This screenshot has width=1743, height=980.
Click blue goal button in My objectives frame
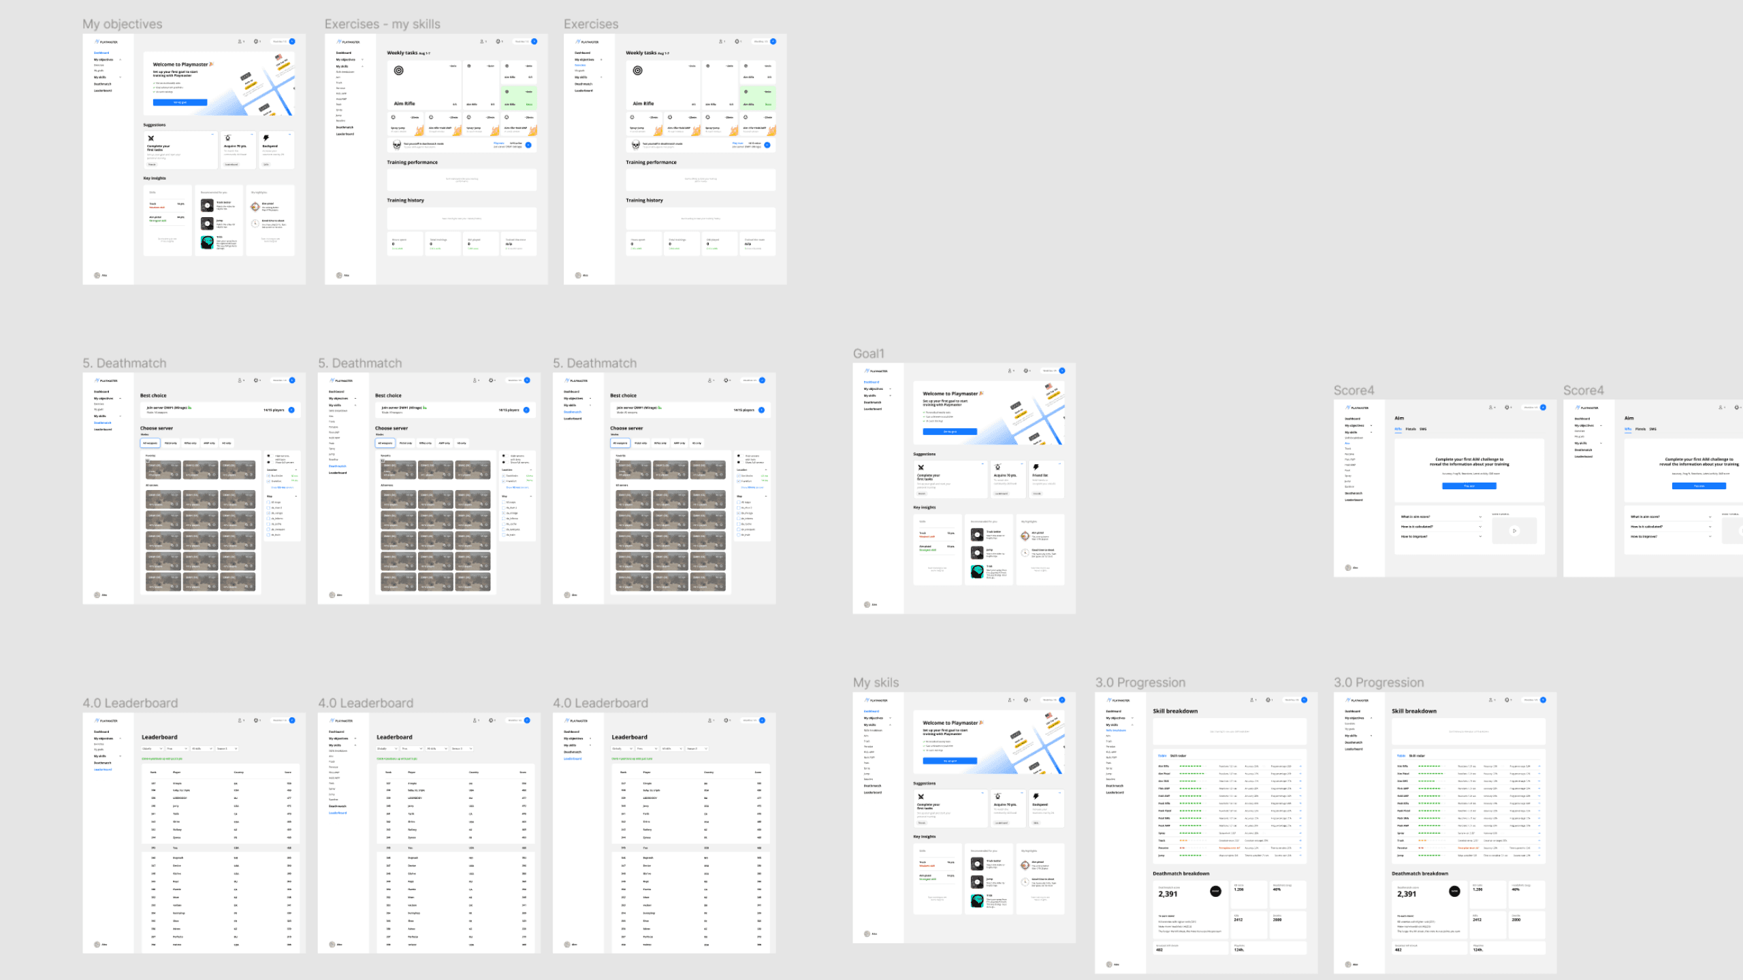point(180,102)
